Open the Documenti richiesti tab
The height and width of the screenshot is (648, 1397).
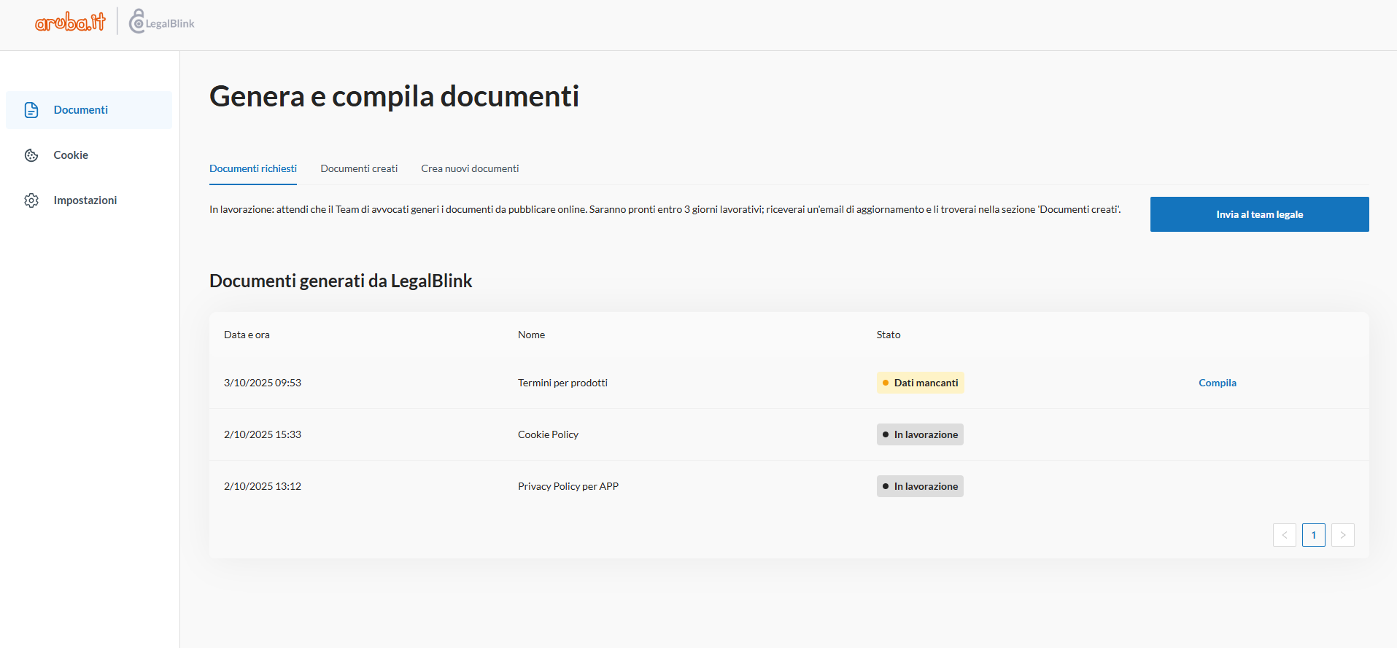[x=253, y=168]
